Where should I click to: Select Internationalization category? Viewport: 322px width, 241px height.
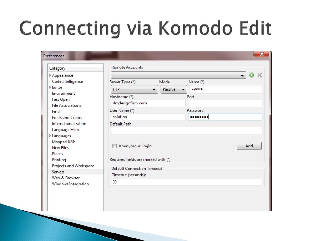(x=69, y=124)
